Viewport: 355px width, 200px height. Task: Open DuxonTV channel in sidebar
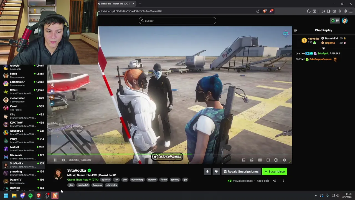24,181
